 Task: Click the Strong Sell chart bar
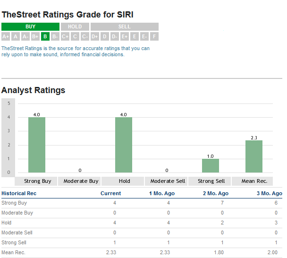pos(211,166)
